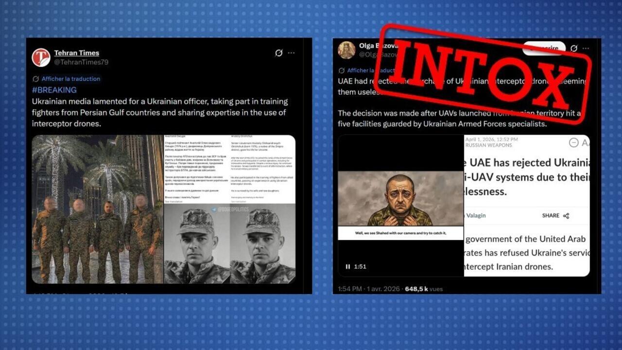The height and width of the screenshot is (350, 622).
Task: Open the @TehranTimes79 handle
Action: coord(81,62)
